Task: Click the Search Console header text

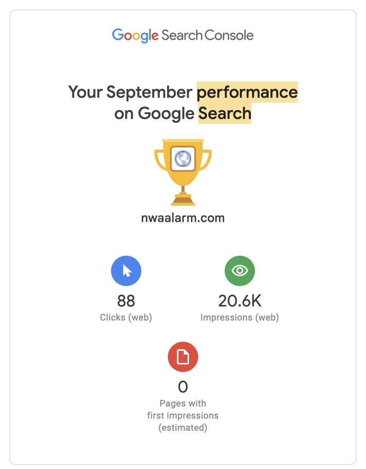Action: (x=208, y=36)
